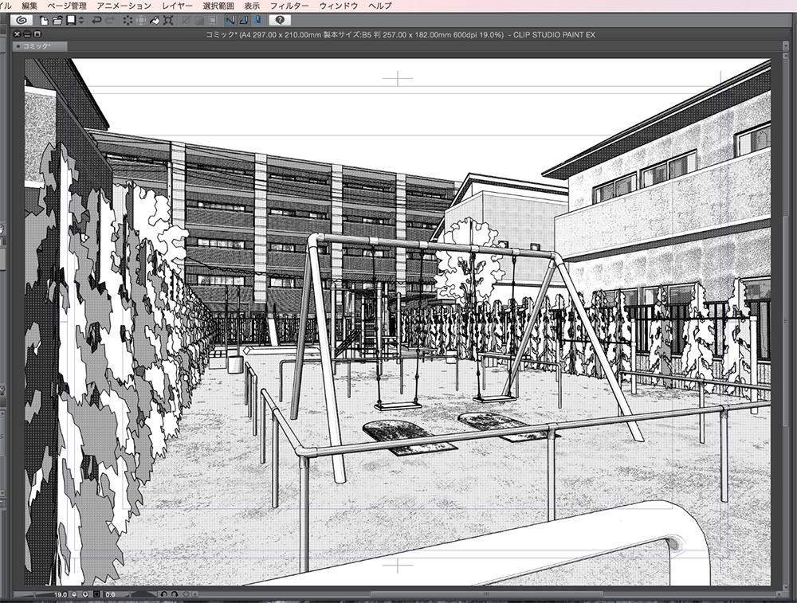Save the comic with the Save icon
Viewport: 797px width, 603px height.
coord(71,21)
